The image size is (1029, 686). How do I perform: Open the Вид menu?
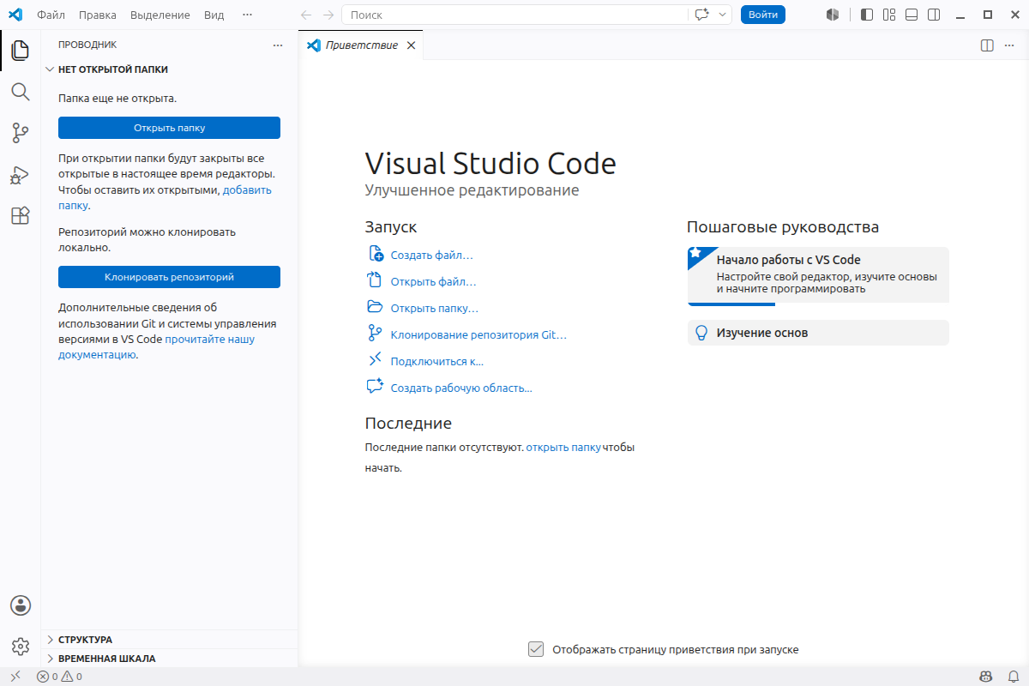coord(214,15)
